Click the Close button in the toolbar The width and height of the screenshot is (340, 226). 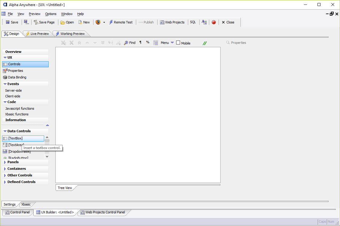tap(228, 22)
